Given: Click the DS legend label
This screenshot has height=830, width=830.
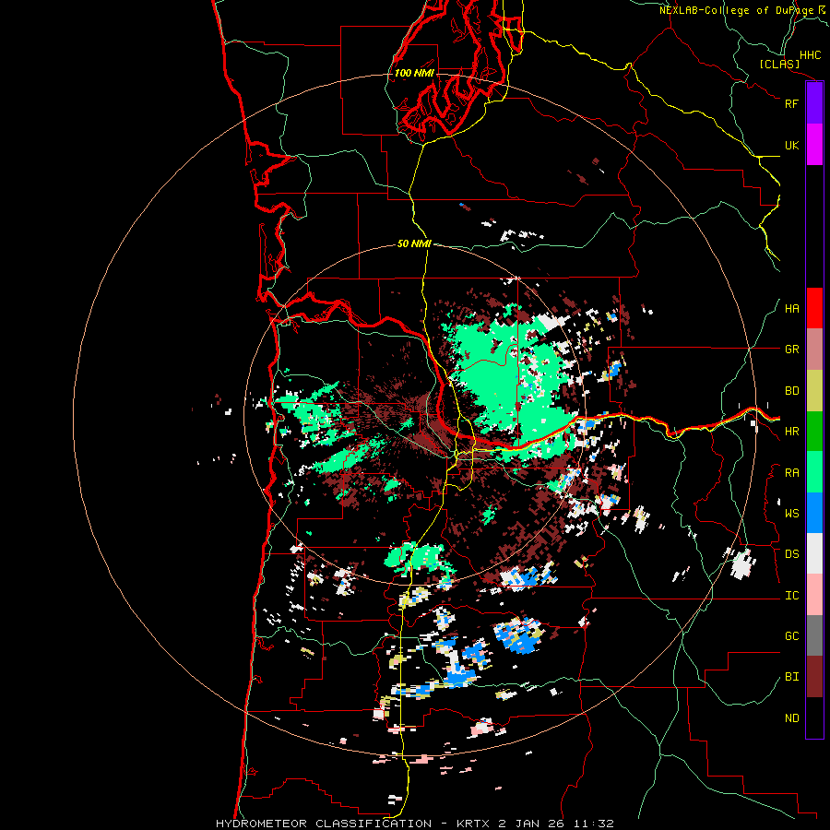Looking at the screenshot, I should (x=791, y=554).
